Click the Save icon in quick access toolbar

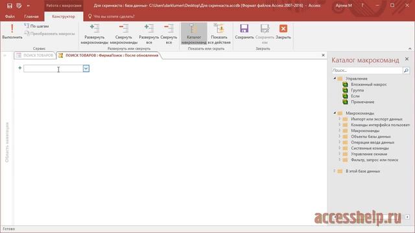[10, 6]
